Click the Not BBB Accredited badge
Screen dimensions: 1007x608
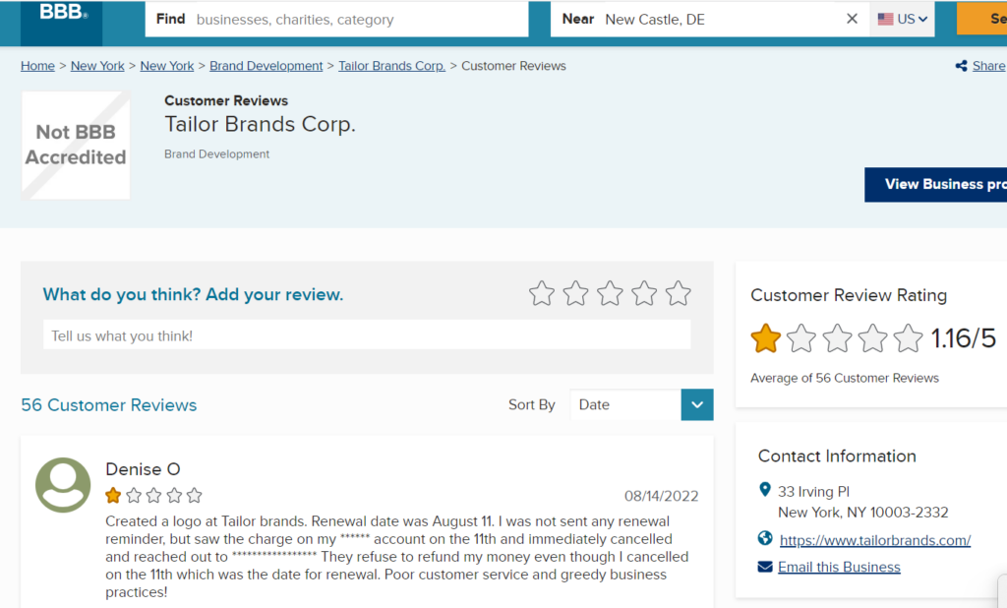(x=76, y=146)
